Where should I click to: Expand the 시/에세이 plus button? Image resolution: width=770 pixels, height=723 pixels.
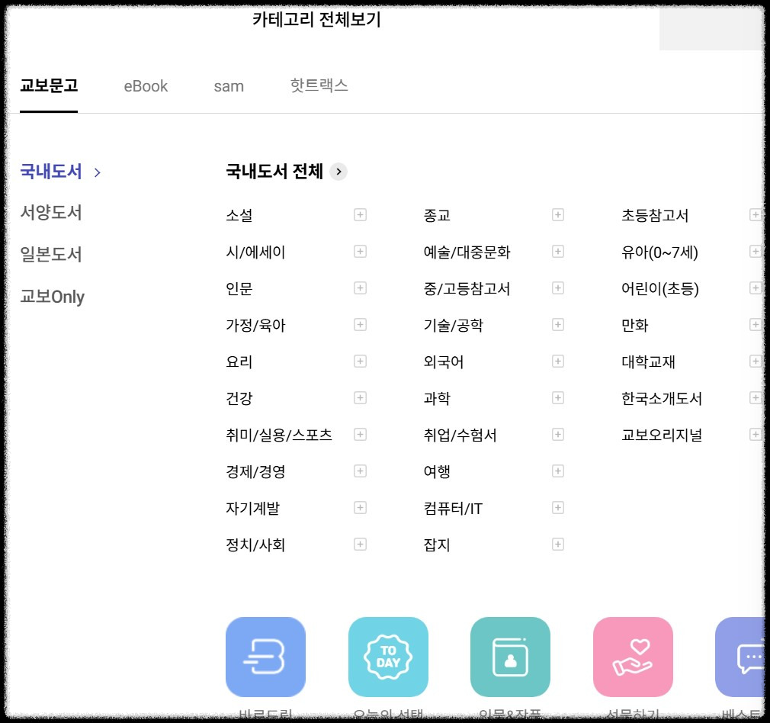360,252
